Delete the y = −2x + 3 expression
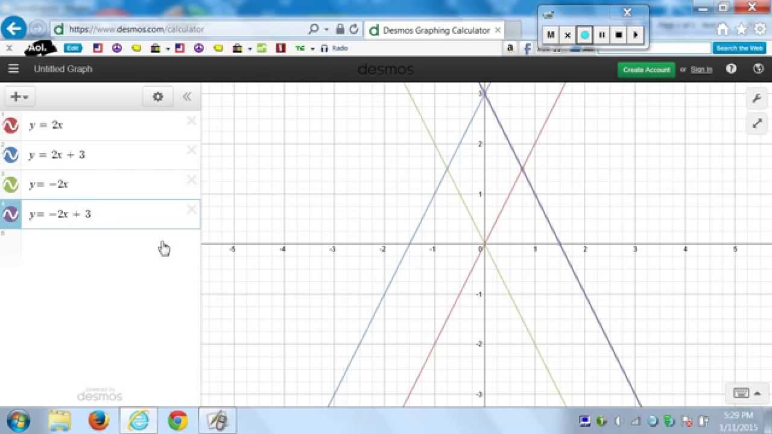772x434 pixels. 191,209
